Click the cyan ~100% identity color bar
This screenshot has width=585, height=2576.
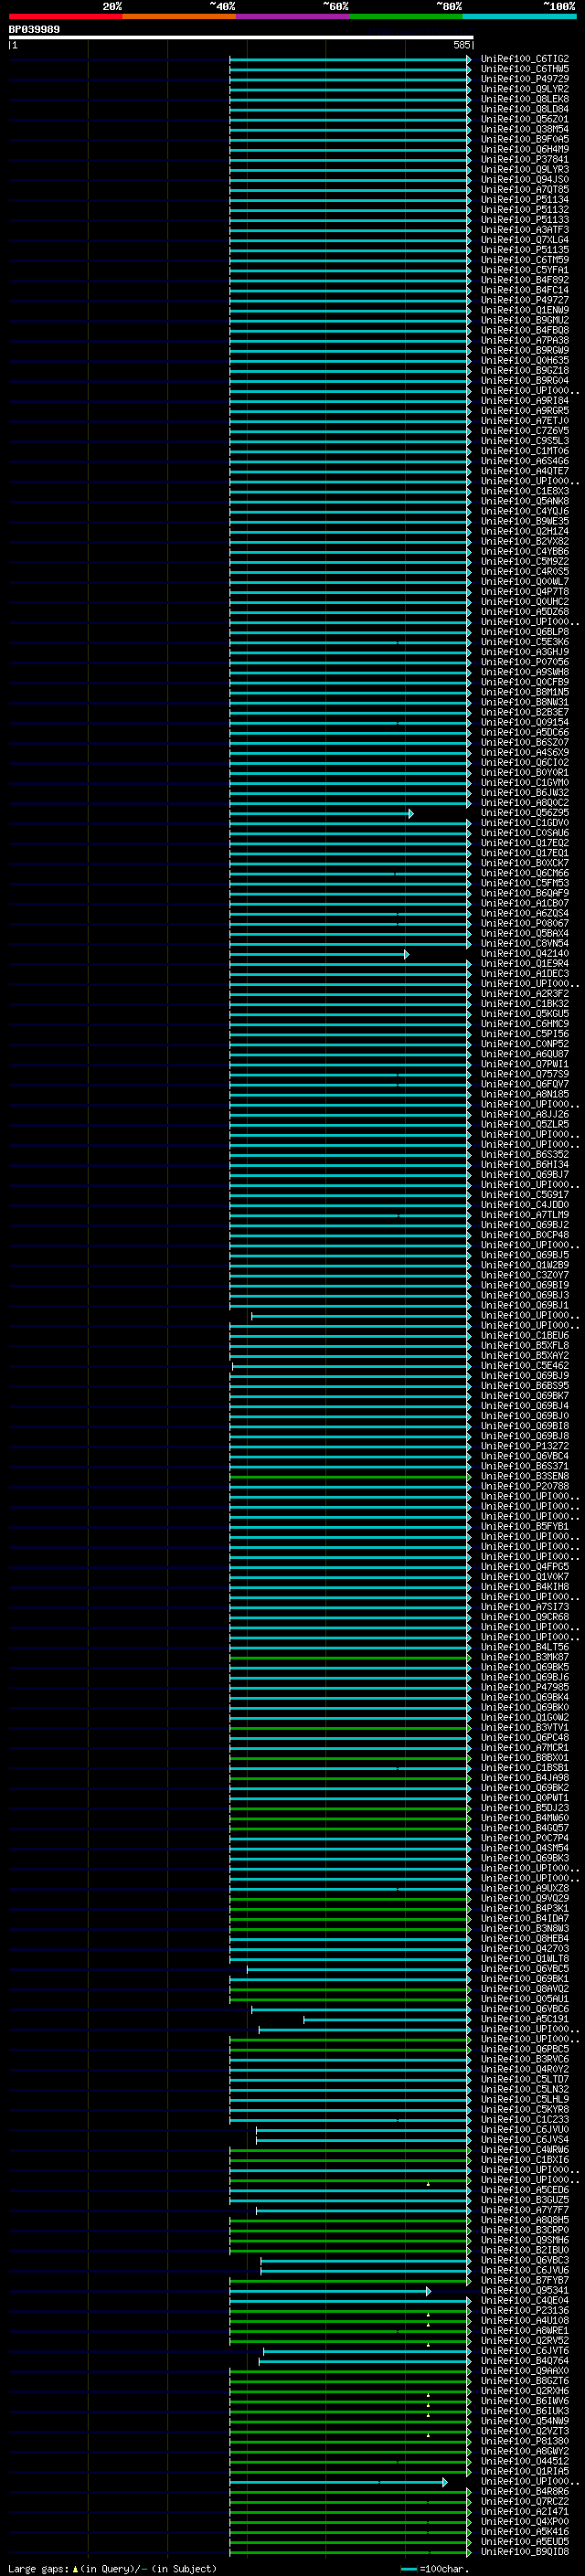[x=520, y=16]
